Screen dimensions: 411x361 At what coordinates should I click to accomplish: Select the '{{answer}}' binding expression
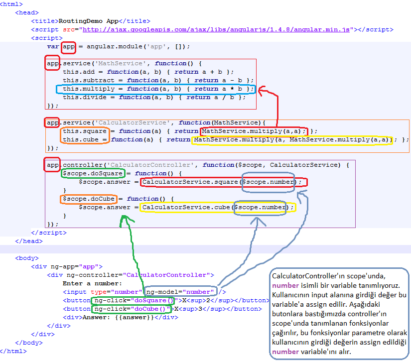pos(134,317)
